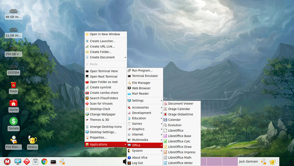
Task: Open Desktop Settings
Action: click(106, 132)
